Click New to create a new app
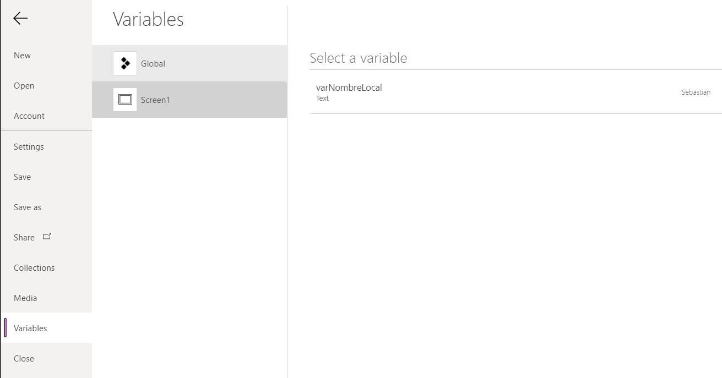The height and width of the screenshot is (378, 722). click(22, 55)
